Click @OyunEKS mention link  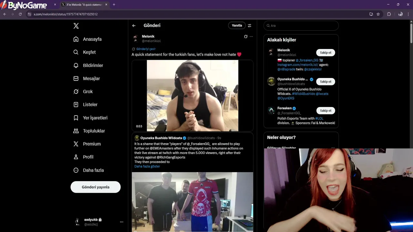[286, 98]
